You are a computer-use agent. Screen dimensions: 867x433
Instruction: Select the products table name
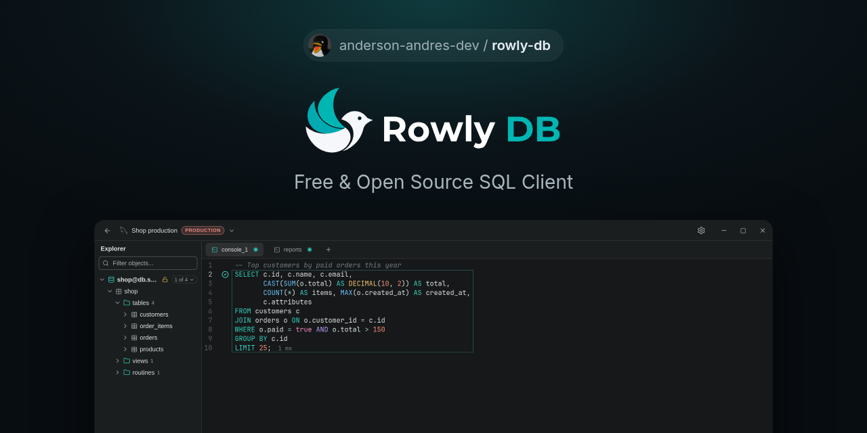(x=152, y=349)
